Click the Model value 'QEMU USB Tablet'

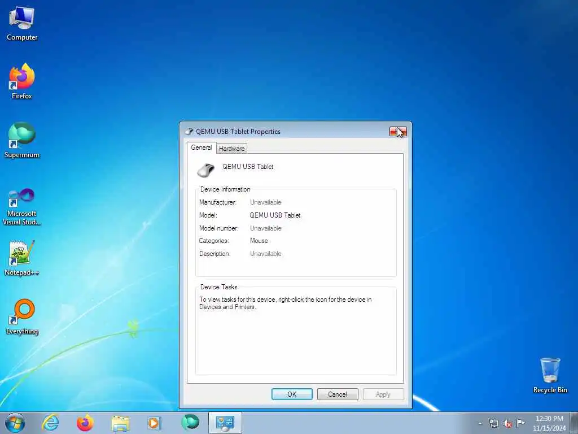(275, 215)
